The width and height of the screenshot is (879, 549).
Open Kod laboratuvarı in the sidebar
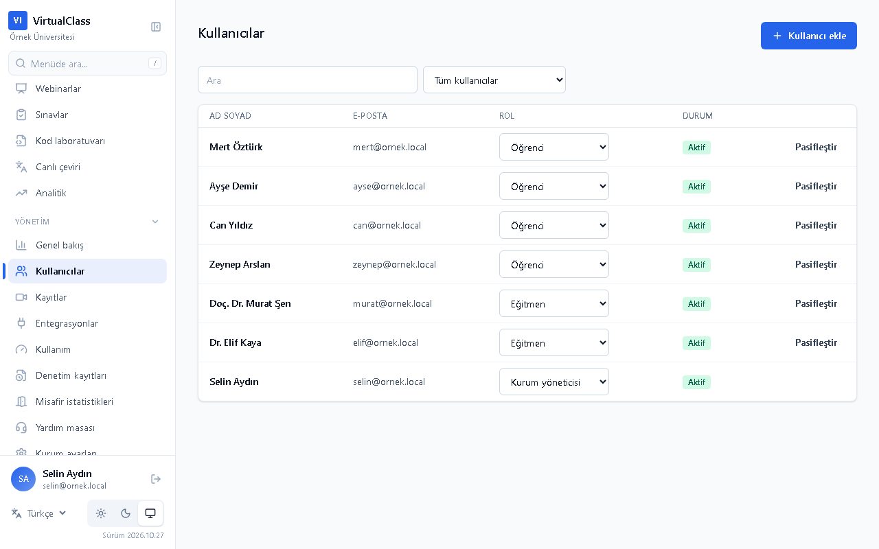88,141
